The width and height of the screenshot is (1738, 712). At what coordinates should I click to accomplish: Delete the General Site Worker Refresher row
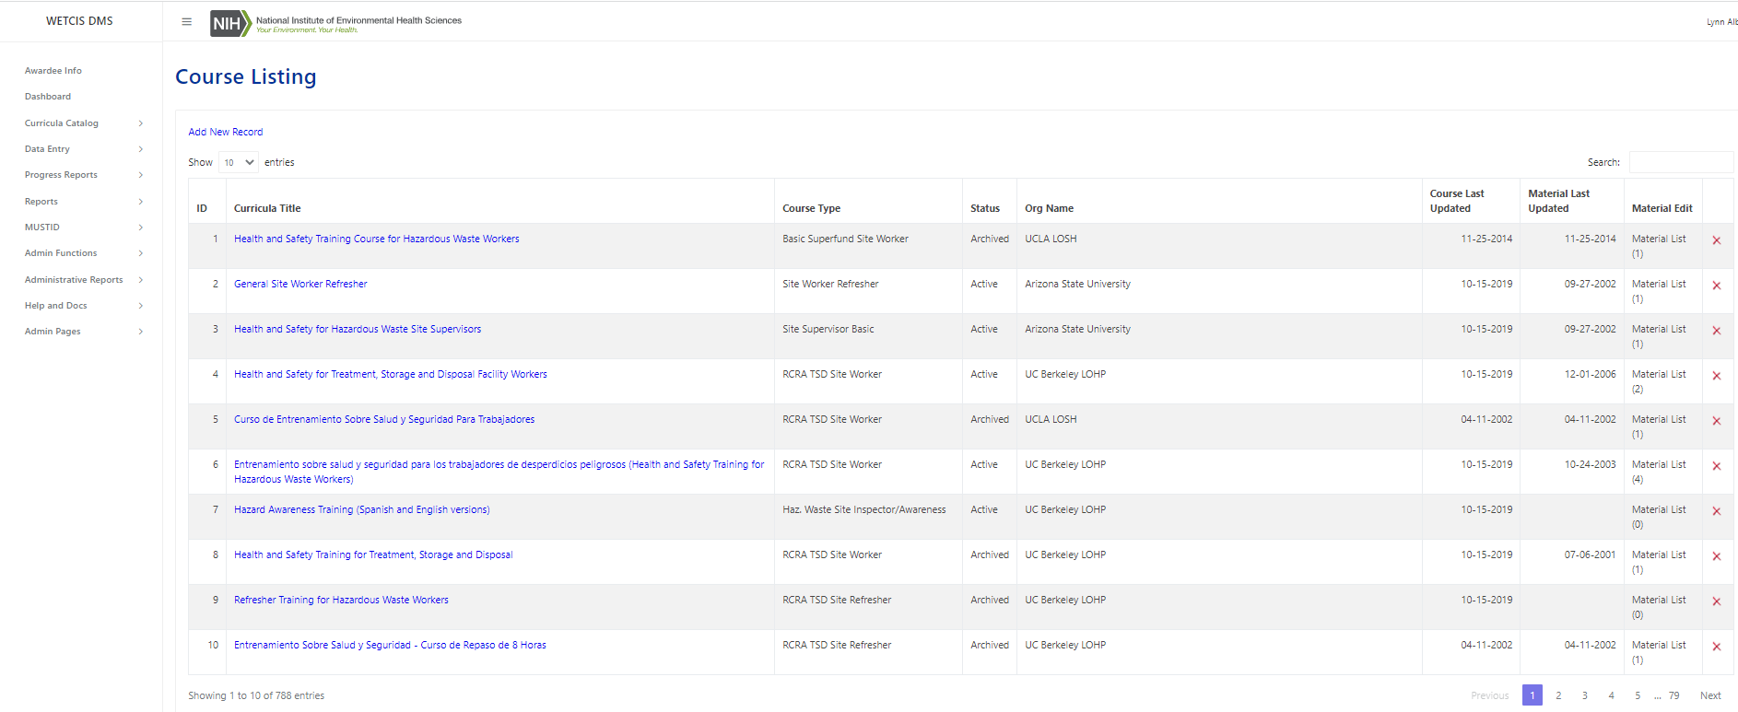(x=1716, y=286)
